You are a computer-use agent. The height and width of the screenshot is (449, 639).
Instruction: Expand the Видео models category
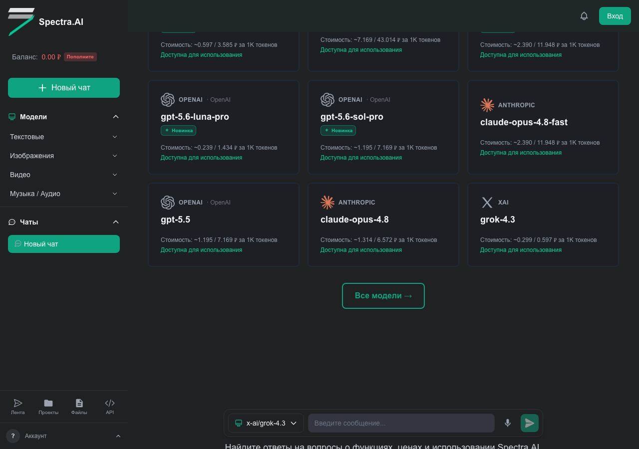point(64,175)
